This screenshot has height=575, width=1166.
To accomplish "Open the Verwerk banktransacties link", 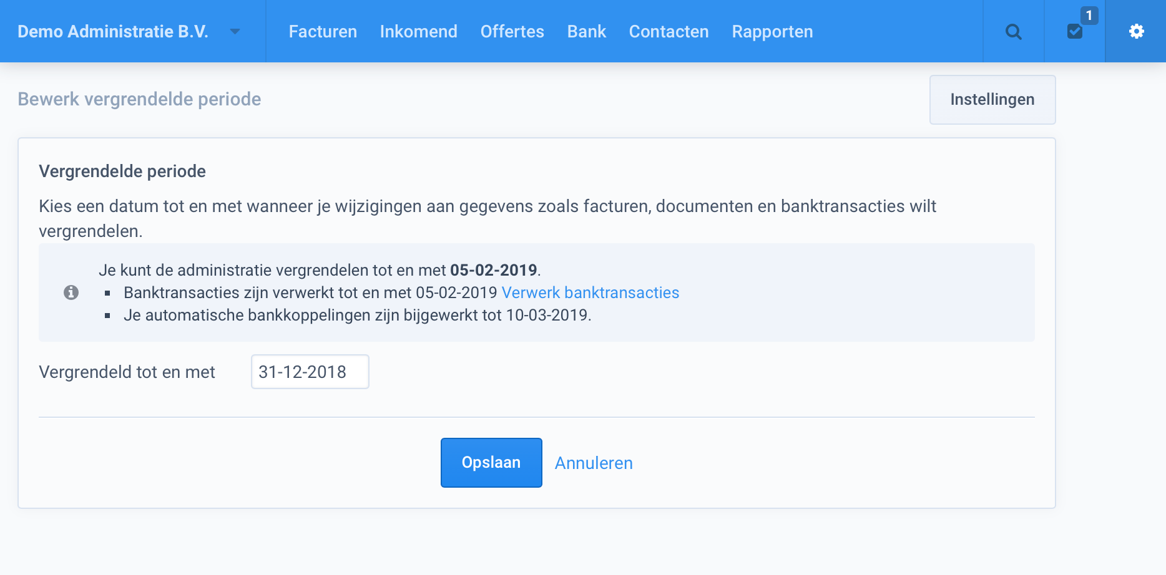I will point(590,292).
